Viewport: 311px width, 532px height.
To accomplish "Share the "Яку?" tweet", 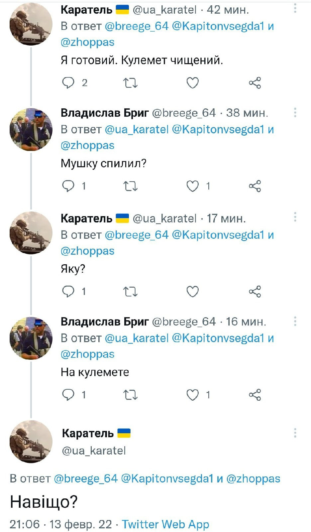I will pyautogui.click(x=255, y=292).
